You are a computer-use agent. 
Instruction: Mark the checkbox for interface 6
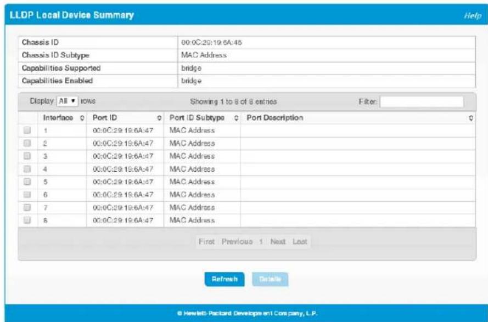27,194
